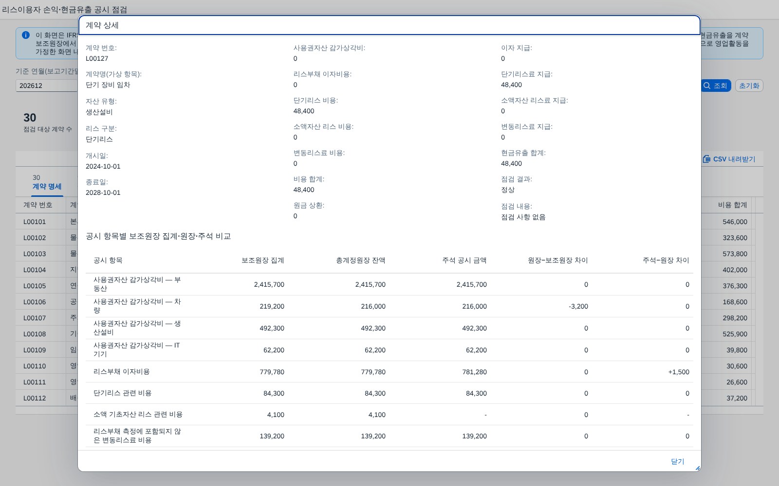The height and width of the screenshot is (486, 779).
Task: Click the 546,000 cost total in background table
Action: click(x=735, y=222)
